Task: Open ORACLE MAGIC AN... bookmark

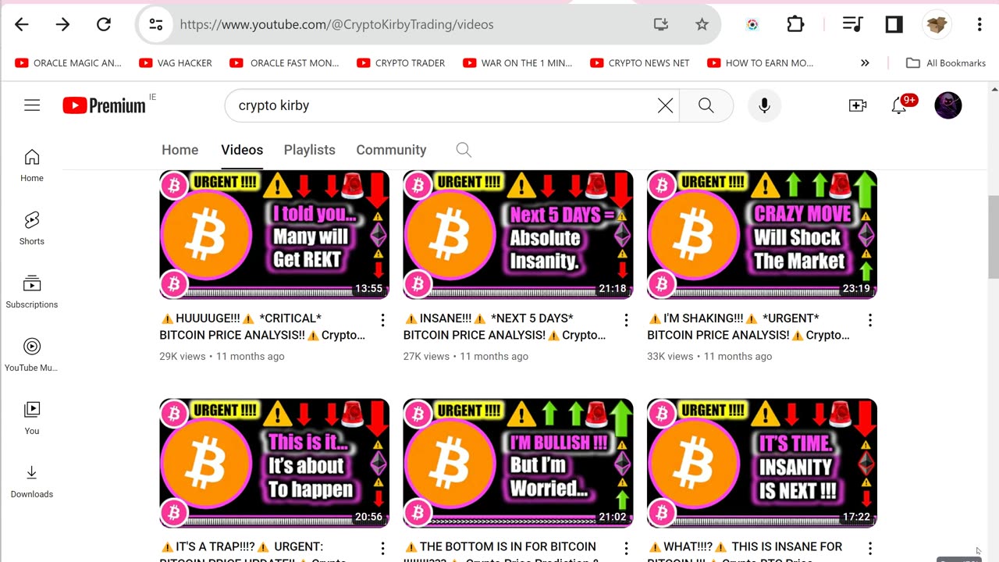Action: tap(68, 63)
